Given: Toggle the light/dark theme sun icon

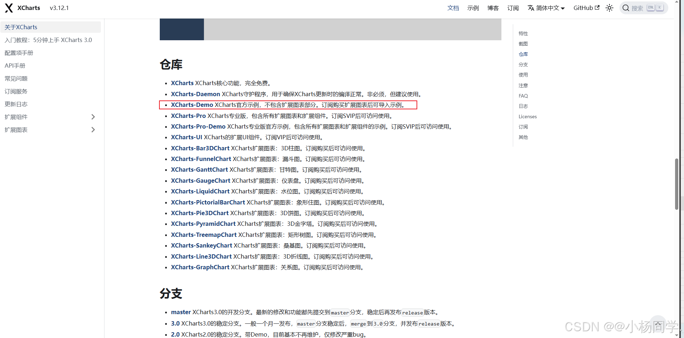Looking at the screenshot, I should tap(609, 8).
